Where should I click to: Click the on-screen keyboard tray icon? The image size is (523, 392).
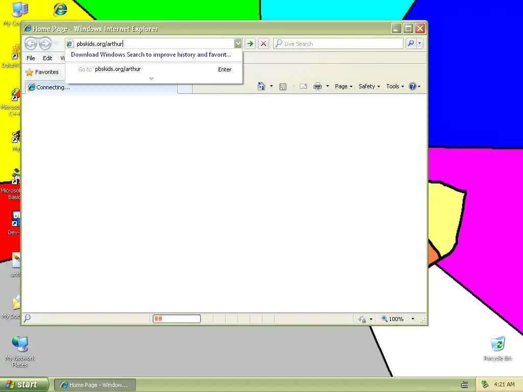[464, 385]
